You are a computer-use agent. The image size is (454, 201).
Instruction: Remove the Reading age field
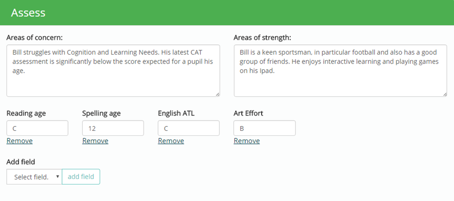(20, 141)
